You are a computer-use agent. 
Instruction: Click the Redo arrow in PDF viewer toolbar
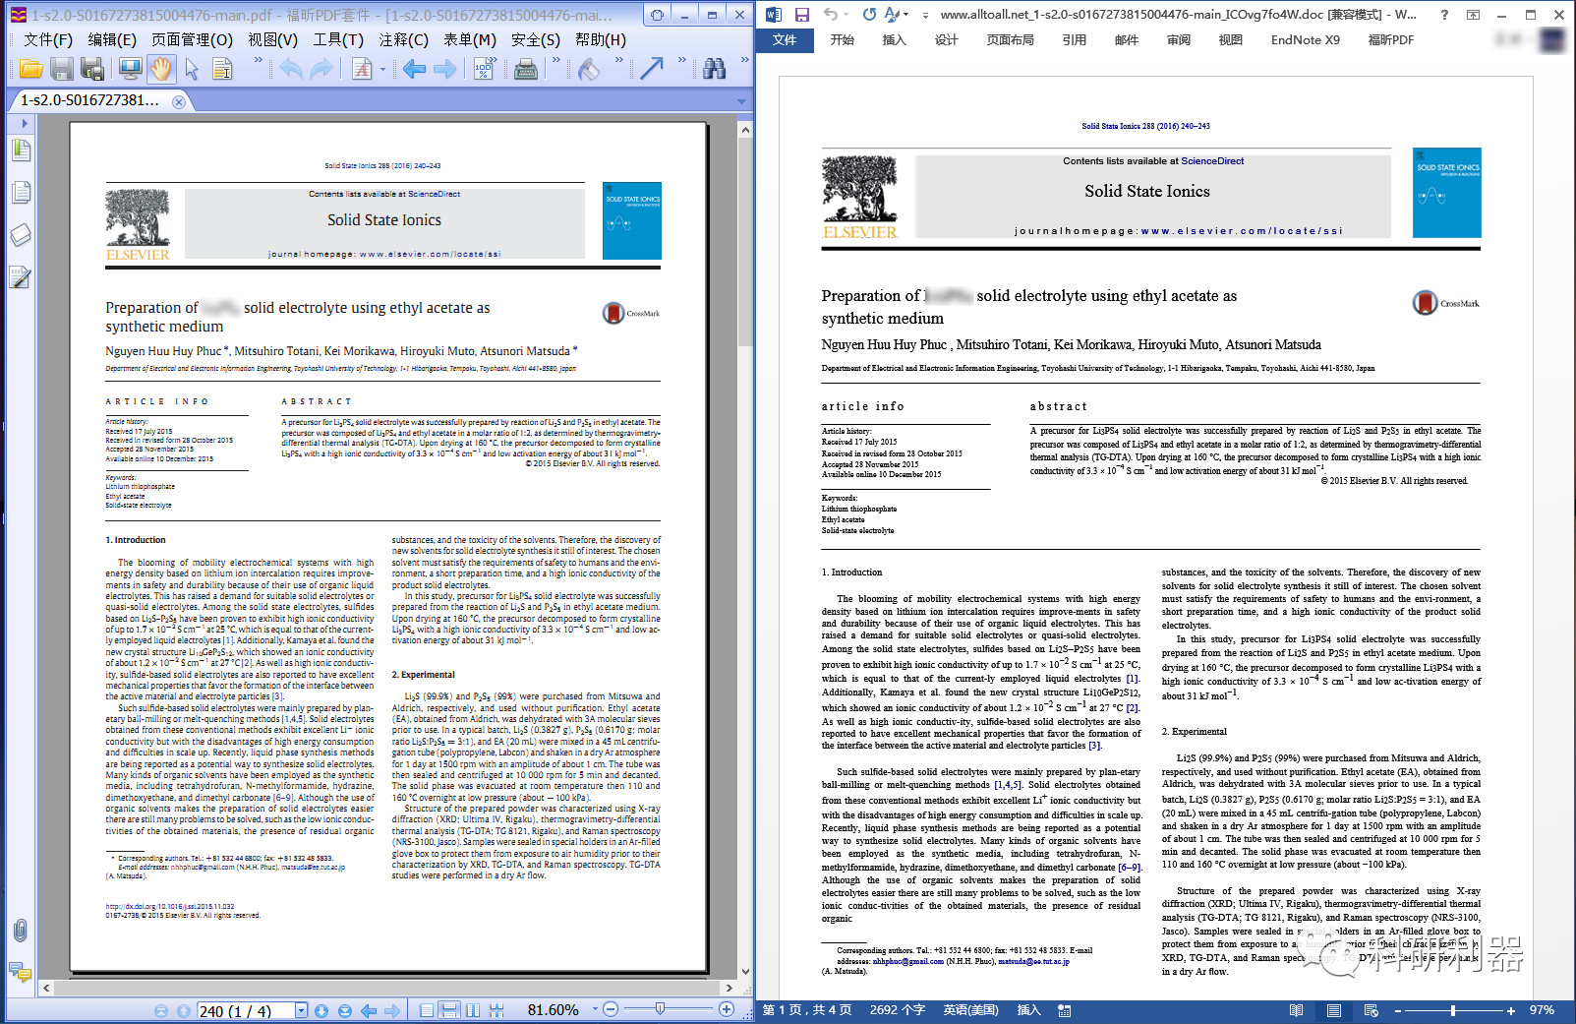point(321,69)
